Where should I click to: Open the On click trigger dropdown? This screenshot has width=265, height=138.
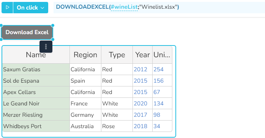(31, 8)
